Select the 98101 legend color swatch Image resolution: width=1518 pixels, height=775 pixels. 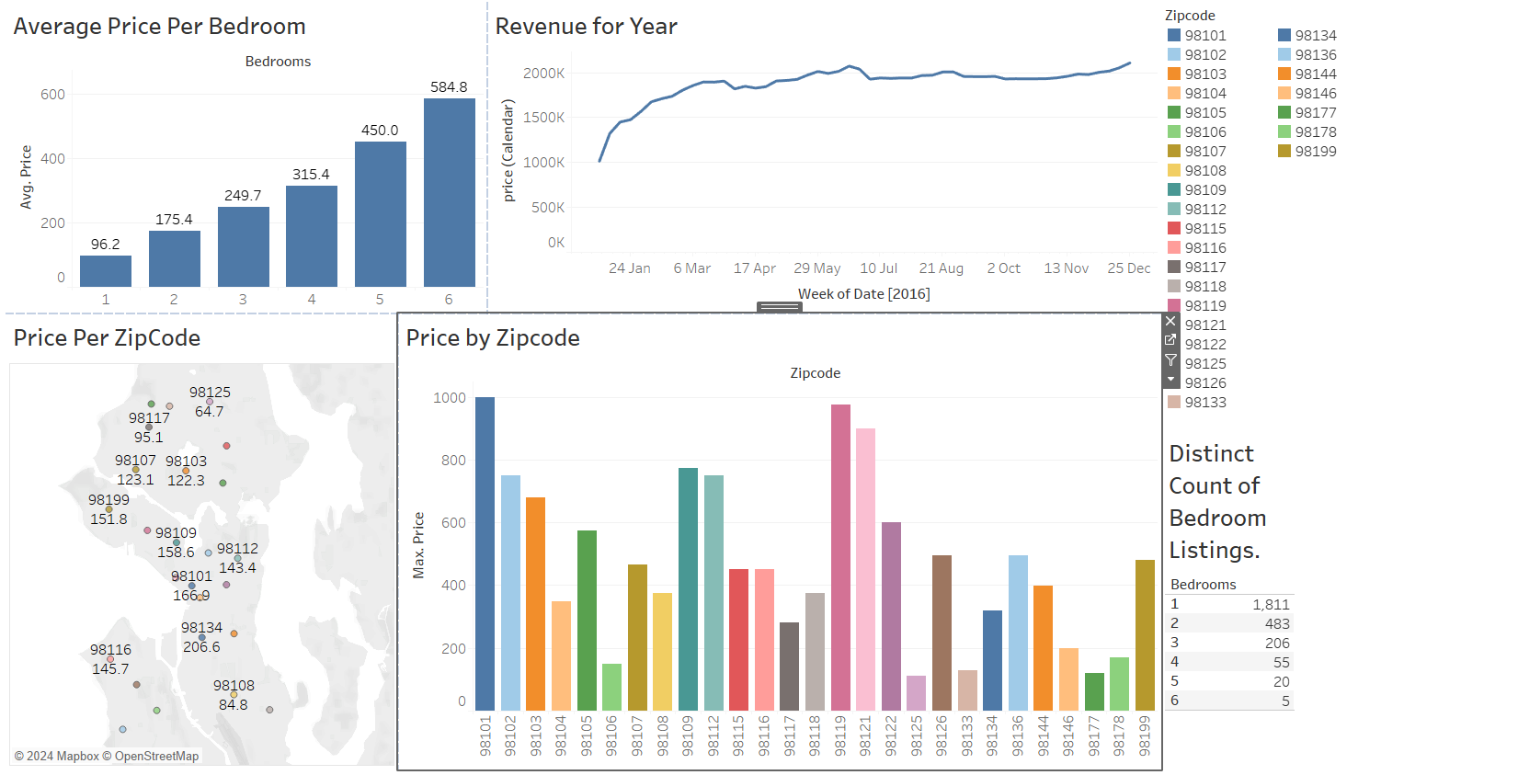1174,35
